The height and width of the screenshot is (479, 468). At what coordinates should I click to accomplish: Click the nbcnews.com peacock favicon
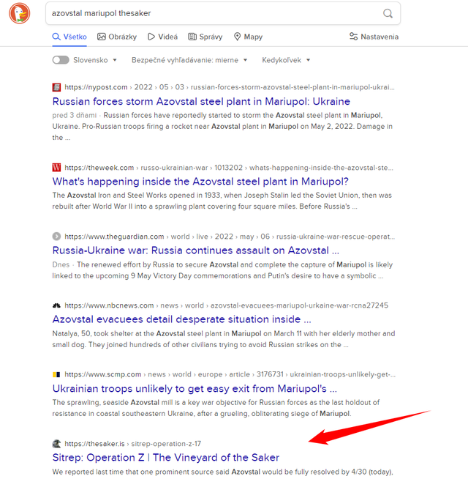pyautogui.click(x=56, y=305)
